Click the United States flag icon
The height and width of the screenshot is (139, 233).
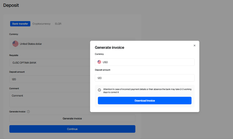(15, 44)
